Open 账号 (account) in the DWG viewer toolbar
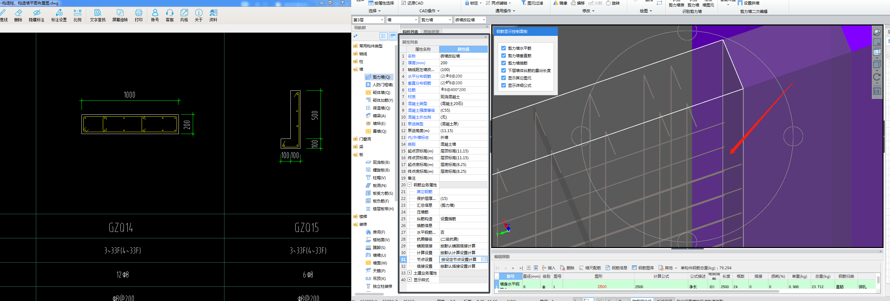The height and width of the screenshot is (301, 890). pyautogui.click(x=155, y=16)
